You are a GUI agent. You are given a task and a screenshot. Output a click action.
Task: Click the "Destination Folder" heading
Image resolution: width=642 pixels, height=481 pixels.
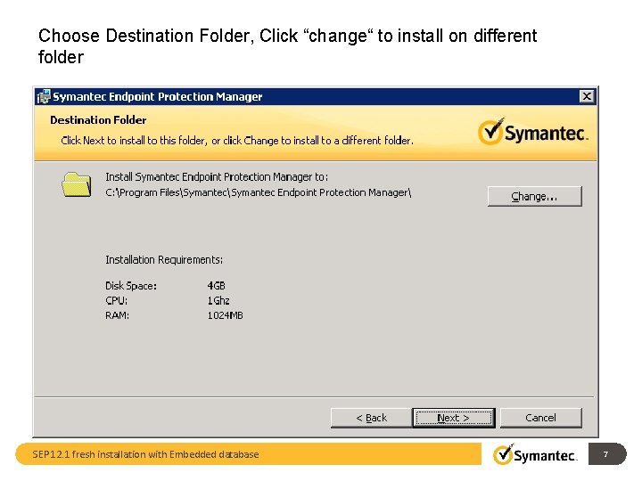(x=98, y=120)
